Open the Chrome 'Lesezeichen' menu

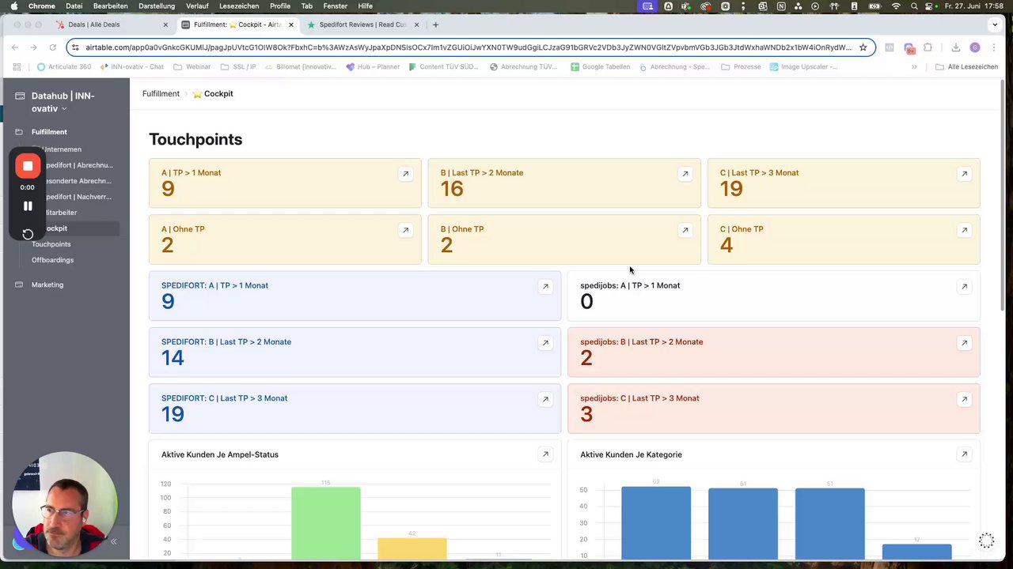click(239, 6)
